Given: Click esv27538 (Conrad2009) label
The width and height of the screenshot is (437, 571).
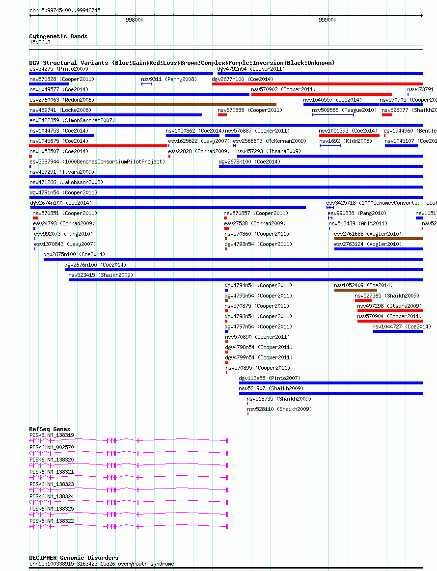Looking at the screenshot, I should (x=255, y=223).
